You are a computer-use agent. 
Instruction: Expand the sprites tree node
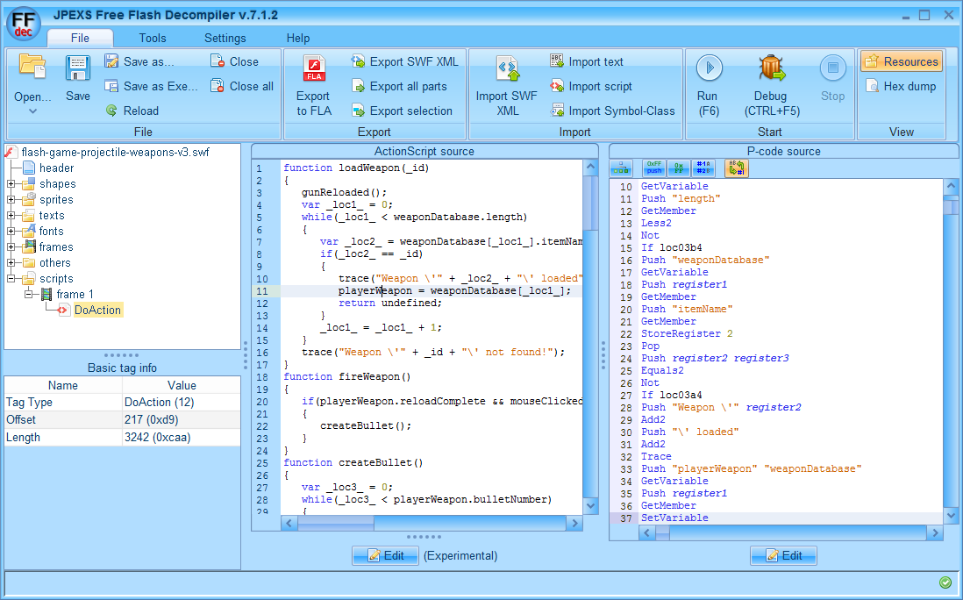tap(11, 200)
